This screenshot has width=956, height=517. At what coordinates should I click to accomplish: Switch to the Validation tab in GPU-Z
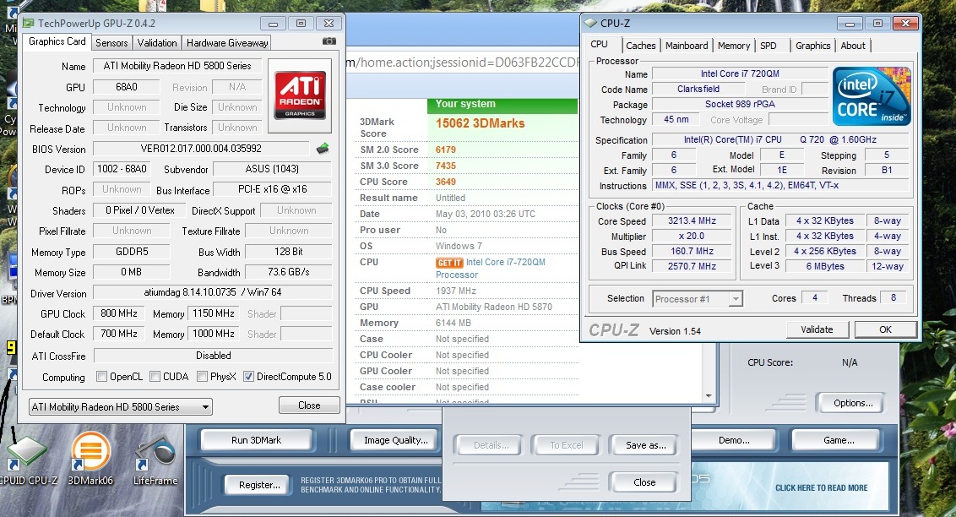[x=157, y=43]
